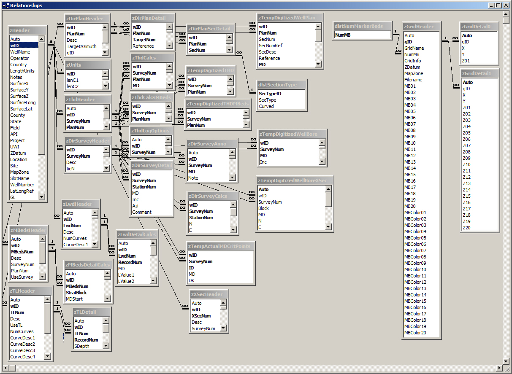Select Note field in zDirSurveyAnno
512x374 pixels.
pyautogui.click(x=208, y=178)
